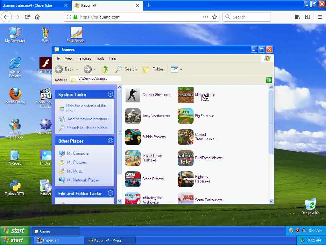Open Santa Parkour.exe icon

click(186, 198)
